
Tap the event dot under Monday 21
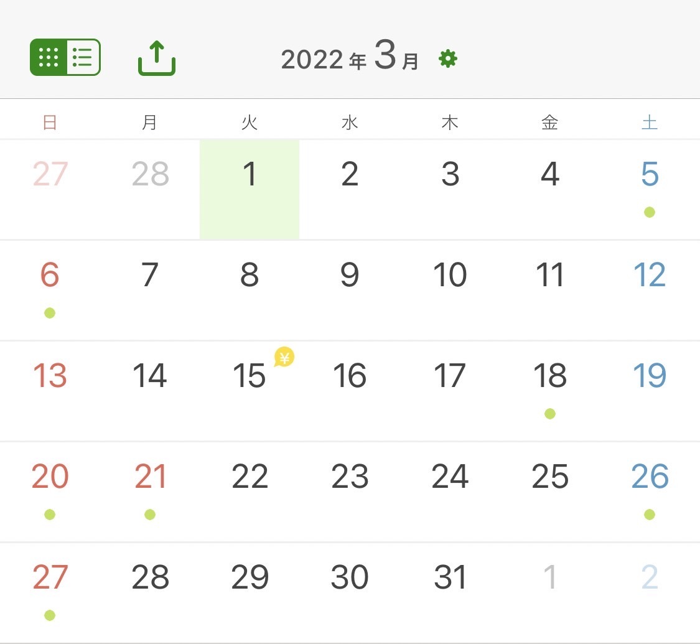pos(150,515)
